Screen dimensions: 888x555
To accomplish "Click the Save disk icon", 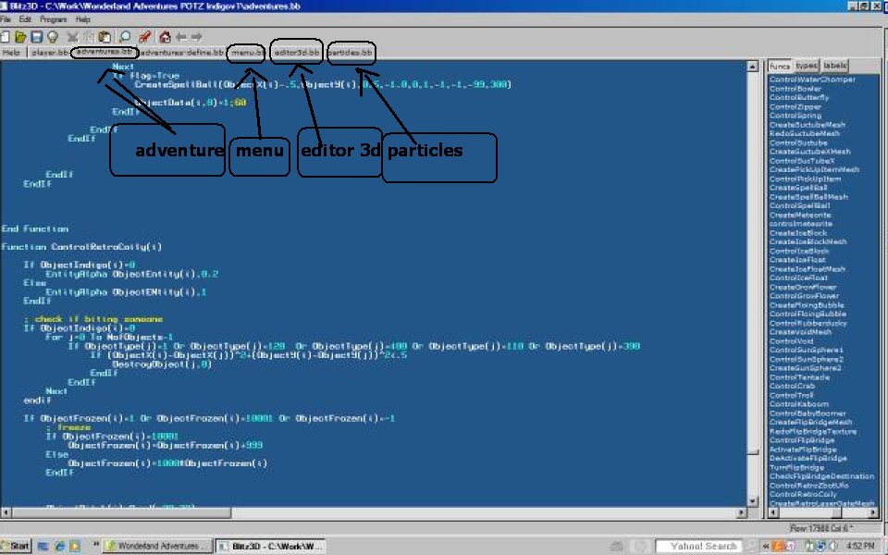I will [36, 37].
